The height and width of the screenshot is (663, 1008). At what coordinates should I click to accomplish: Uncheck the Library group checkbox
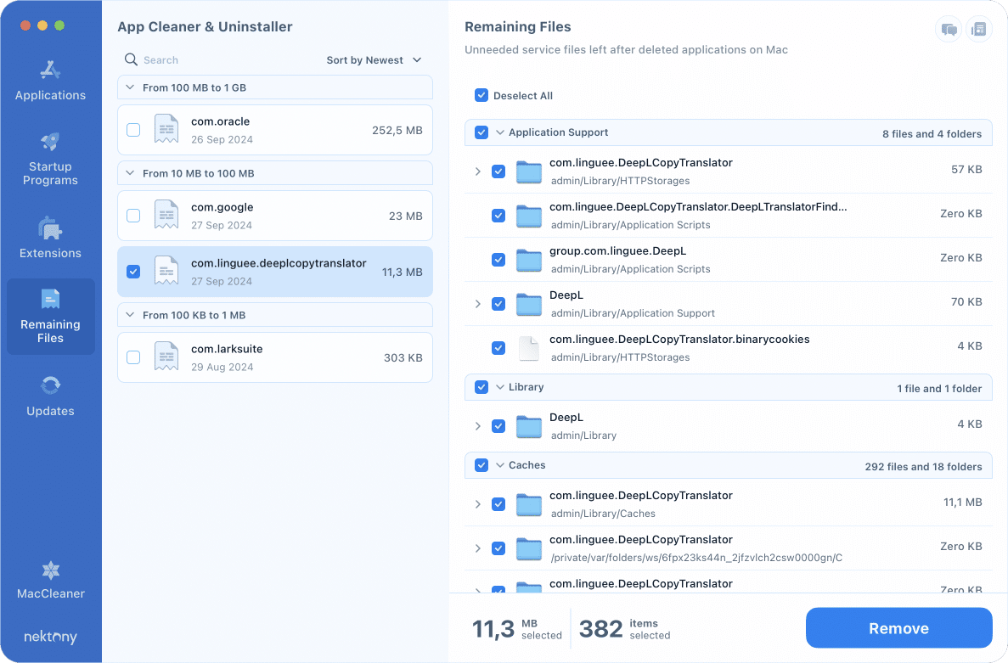481,387
